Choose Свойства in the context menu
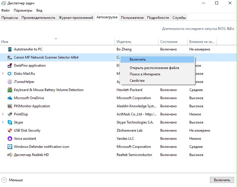Image resolution: width=237 pixels, height=187 pixels. point(157,81)
